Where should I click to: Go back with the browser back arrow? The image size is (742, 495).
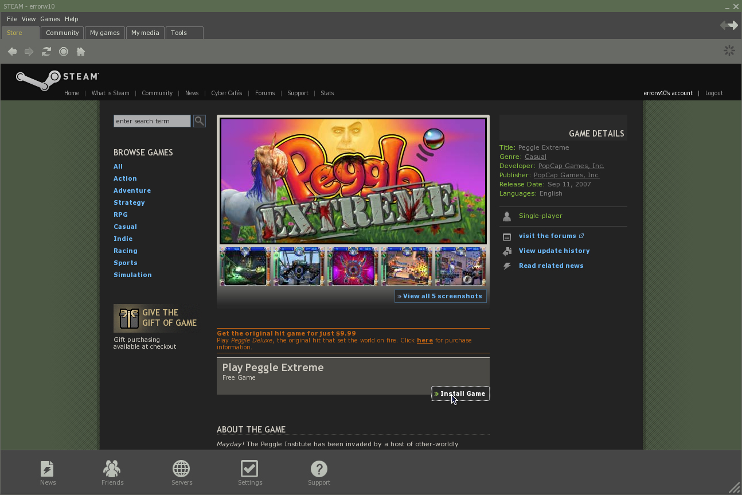[x=12, y=52]
